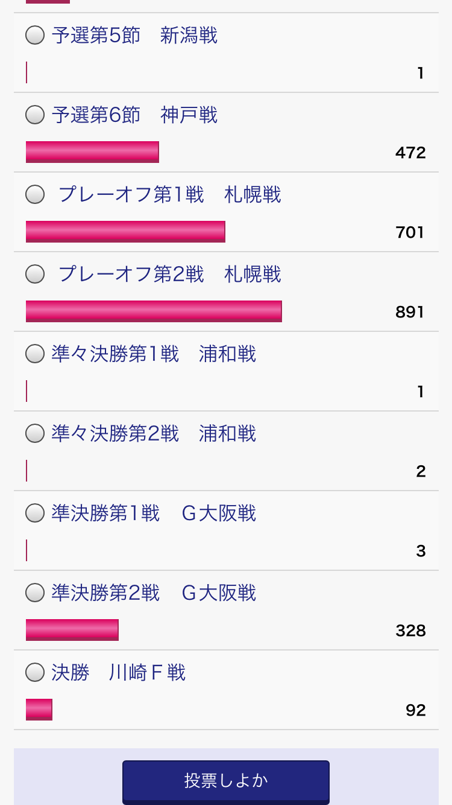Screen dimensions: 452x805
Task: Click the 予選第6節 神戸戦 label text
Action: tap(134, 115)
